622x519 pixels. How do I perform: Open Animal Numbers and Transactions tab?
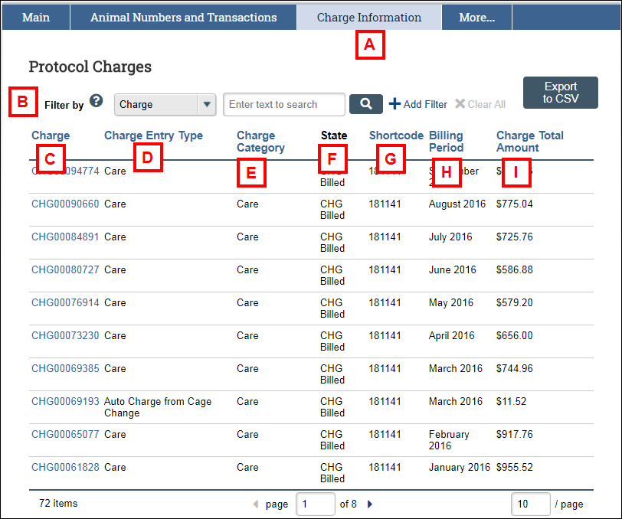click(183, 18)
